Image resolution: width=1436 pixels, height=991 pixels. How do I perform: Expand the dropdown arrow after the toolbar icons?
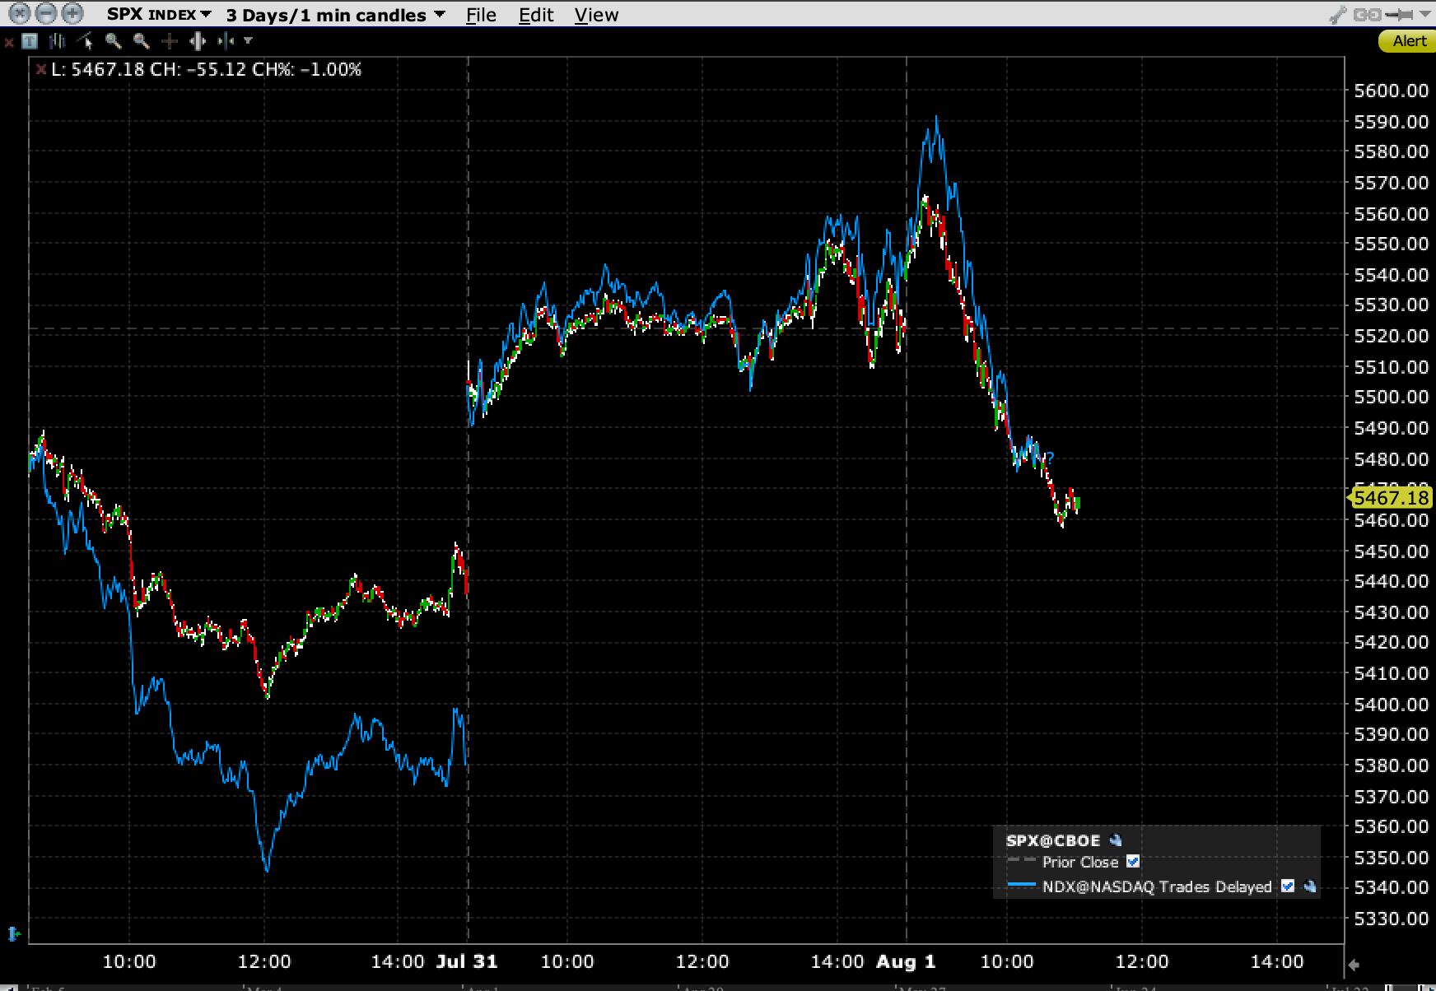[x=247, y=40]
